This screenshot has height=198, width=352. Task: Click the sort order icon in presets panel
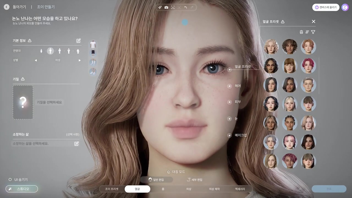[x=307, y=32]
